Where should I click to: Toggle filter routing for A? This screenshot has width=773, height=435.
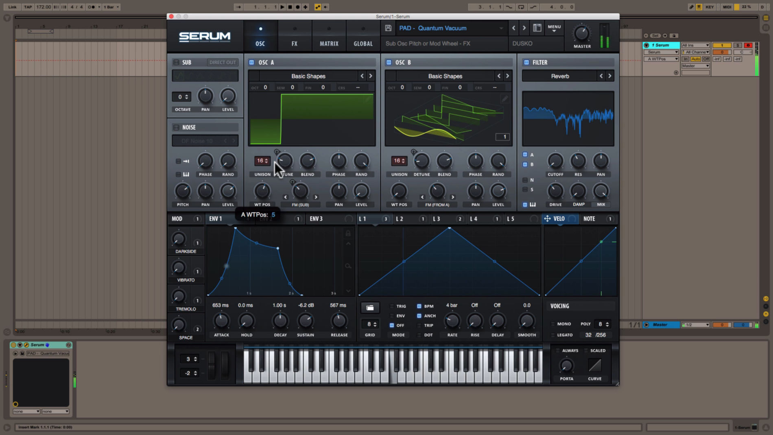point(525,155)
